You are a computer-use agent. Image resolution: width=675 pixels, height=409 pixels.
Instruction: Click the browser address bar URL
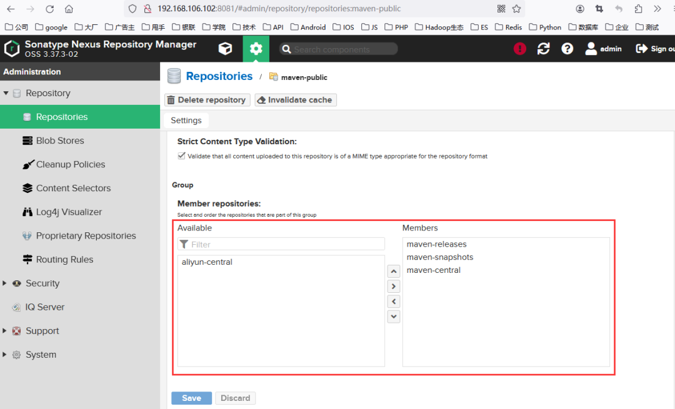click(x=279, y=9)
